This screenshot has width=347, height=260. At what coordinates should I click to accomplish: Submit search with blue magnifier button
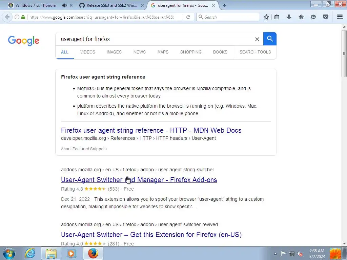(x=270, y=39)
